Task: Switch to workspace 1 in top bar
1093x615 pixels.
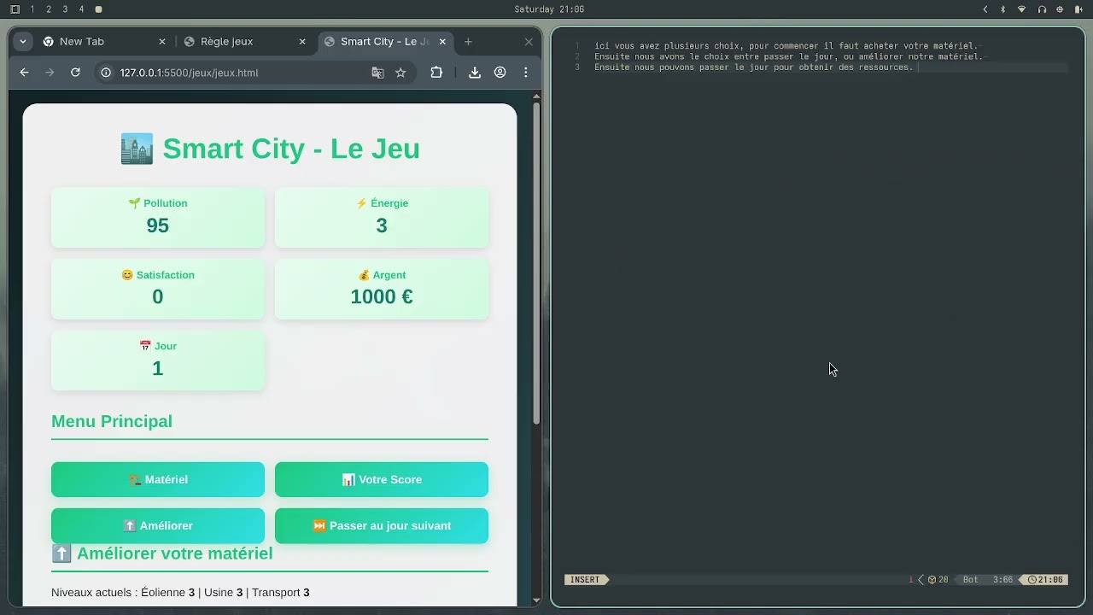Action: point(32,9)
